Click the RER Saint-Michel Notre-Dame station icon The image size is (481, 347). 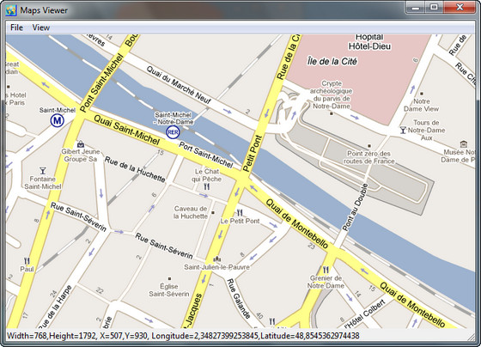coord(173,132)
